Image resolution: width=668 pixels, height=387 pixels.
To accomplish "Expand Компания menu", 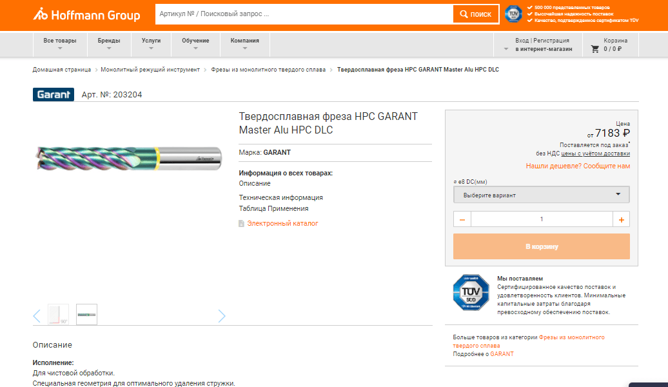I will [x=245, y=44].
